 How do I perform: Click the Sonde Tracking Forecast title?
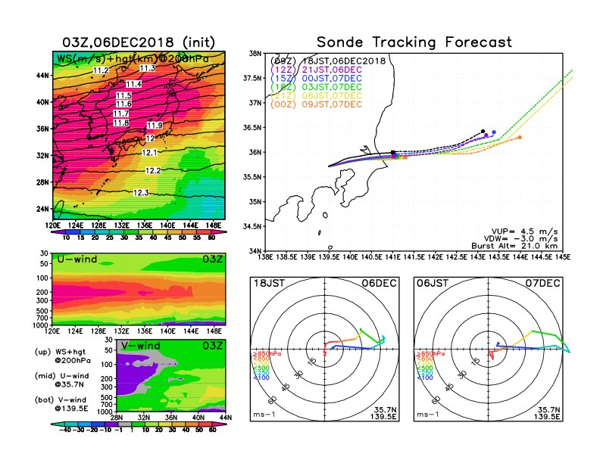[x=414, y=42]
